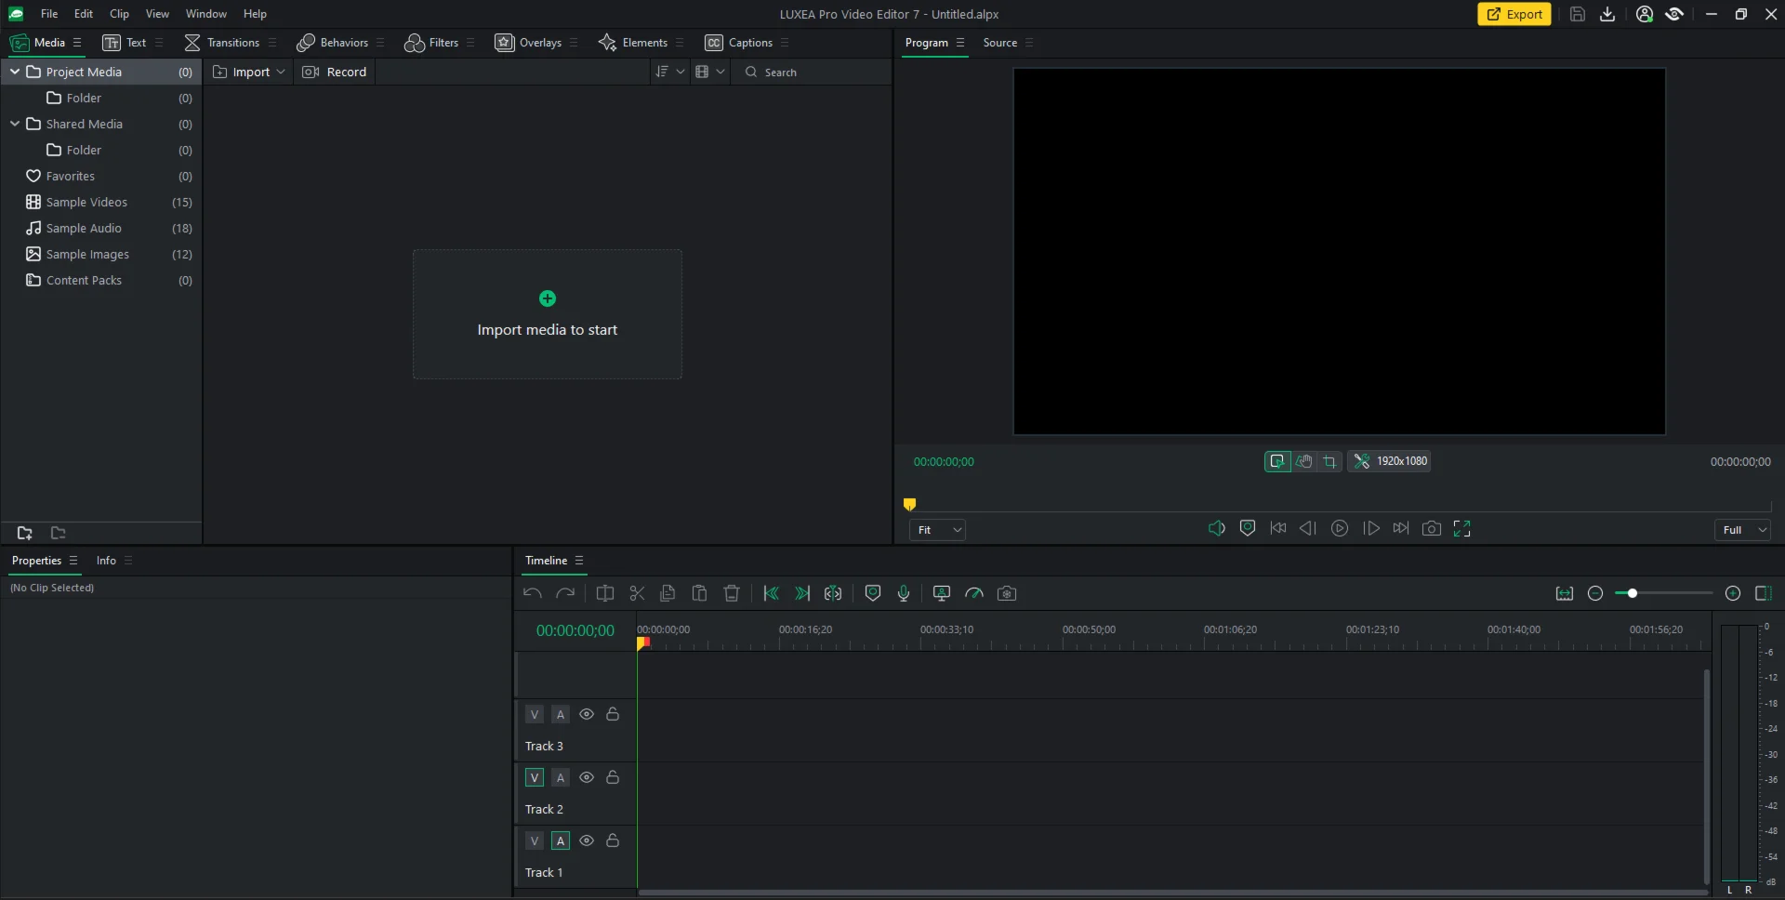Select the crop tool under preview
The height and width of the screenshot is (900, 1785).
1329,461
